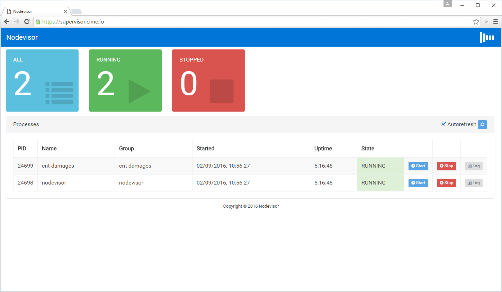Click the browser forward arrow
The width and height of the screenshot is (502, 292).
click(17, 22)
